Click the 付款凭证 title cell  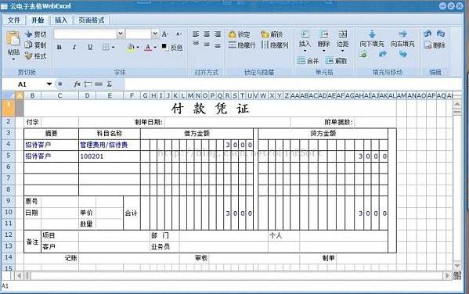[x=210, y=108]
